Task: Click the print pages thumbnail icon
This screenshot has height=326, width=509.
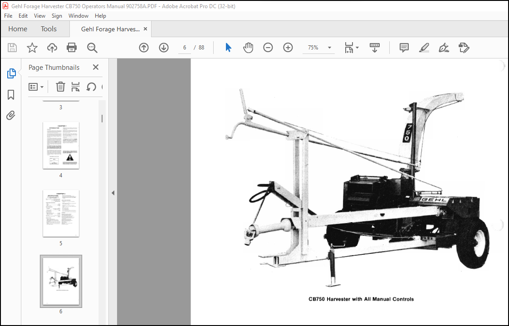Action: [75, 87]
